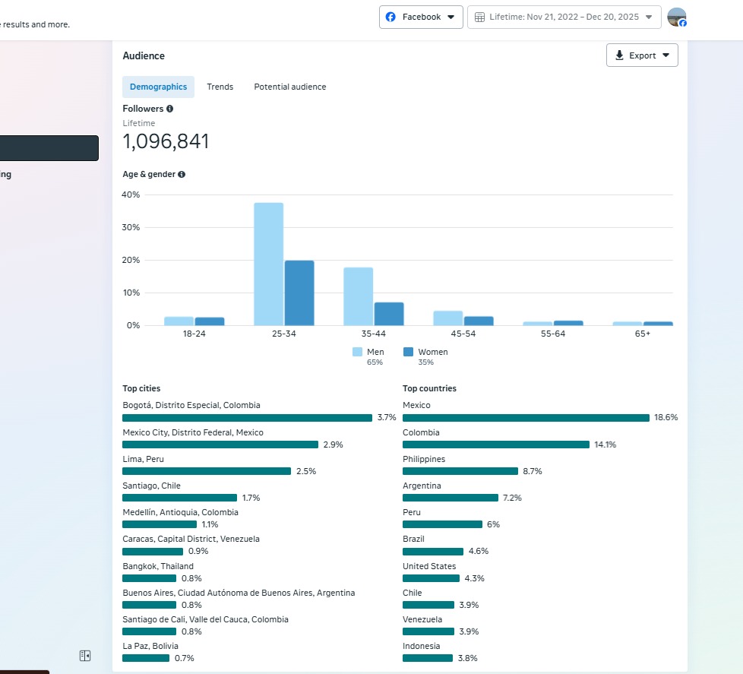Click the Women legend color swatch
743x674 pixels.
point(408,352)
